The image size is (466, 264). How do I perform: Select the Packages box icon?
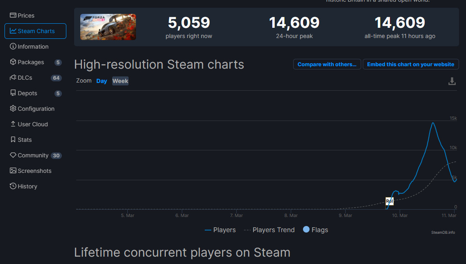(x=13, y=62)
